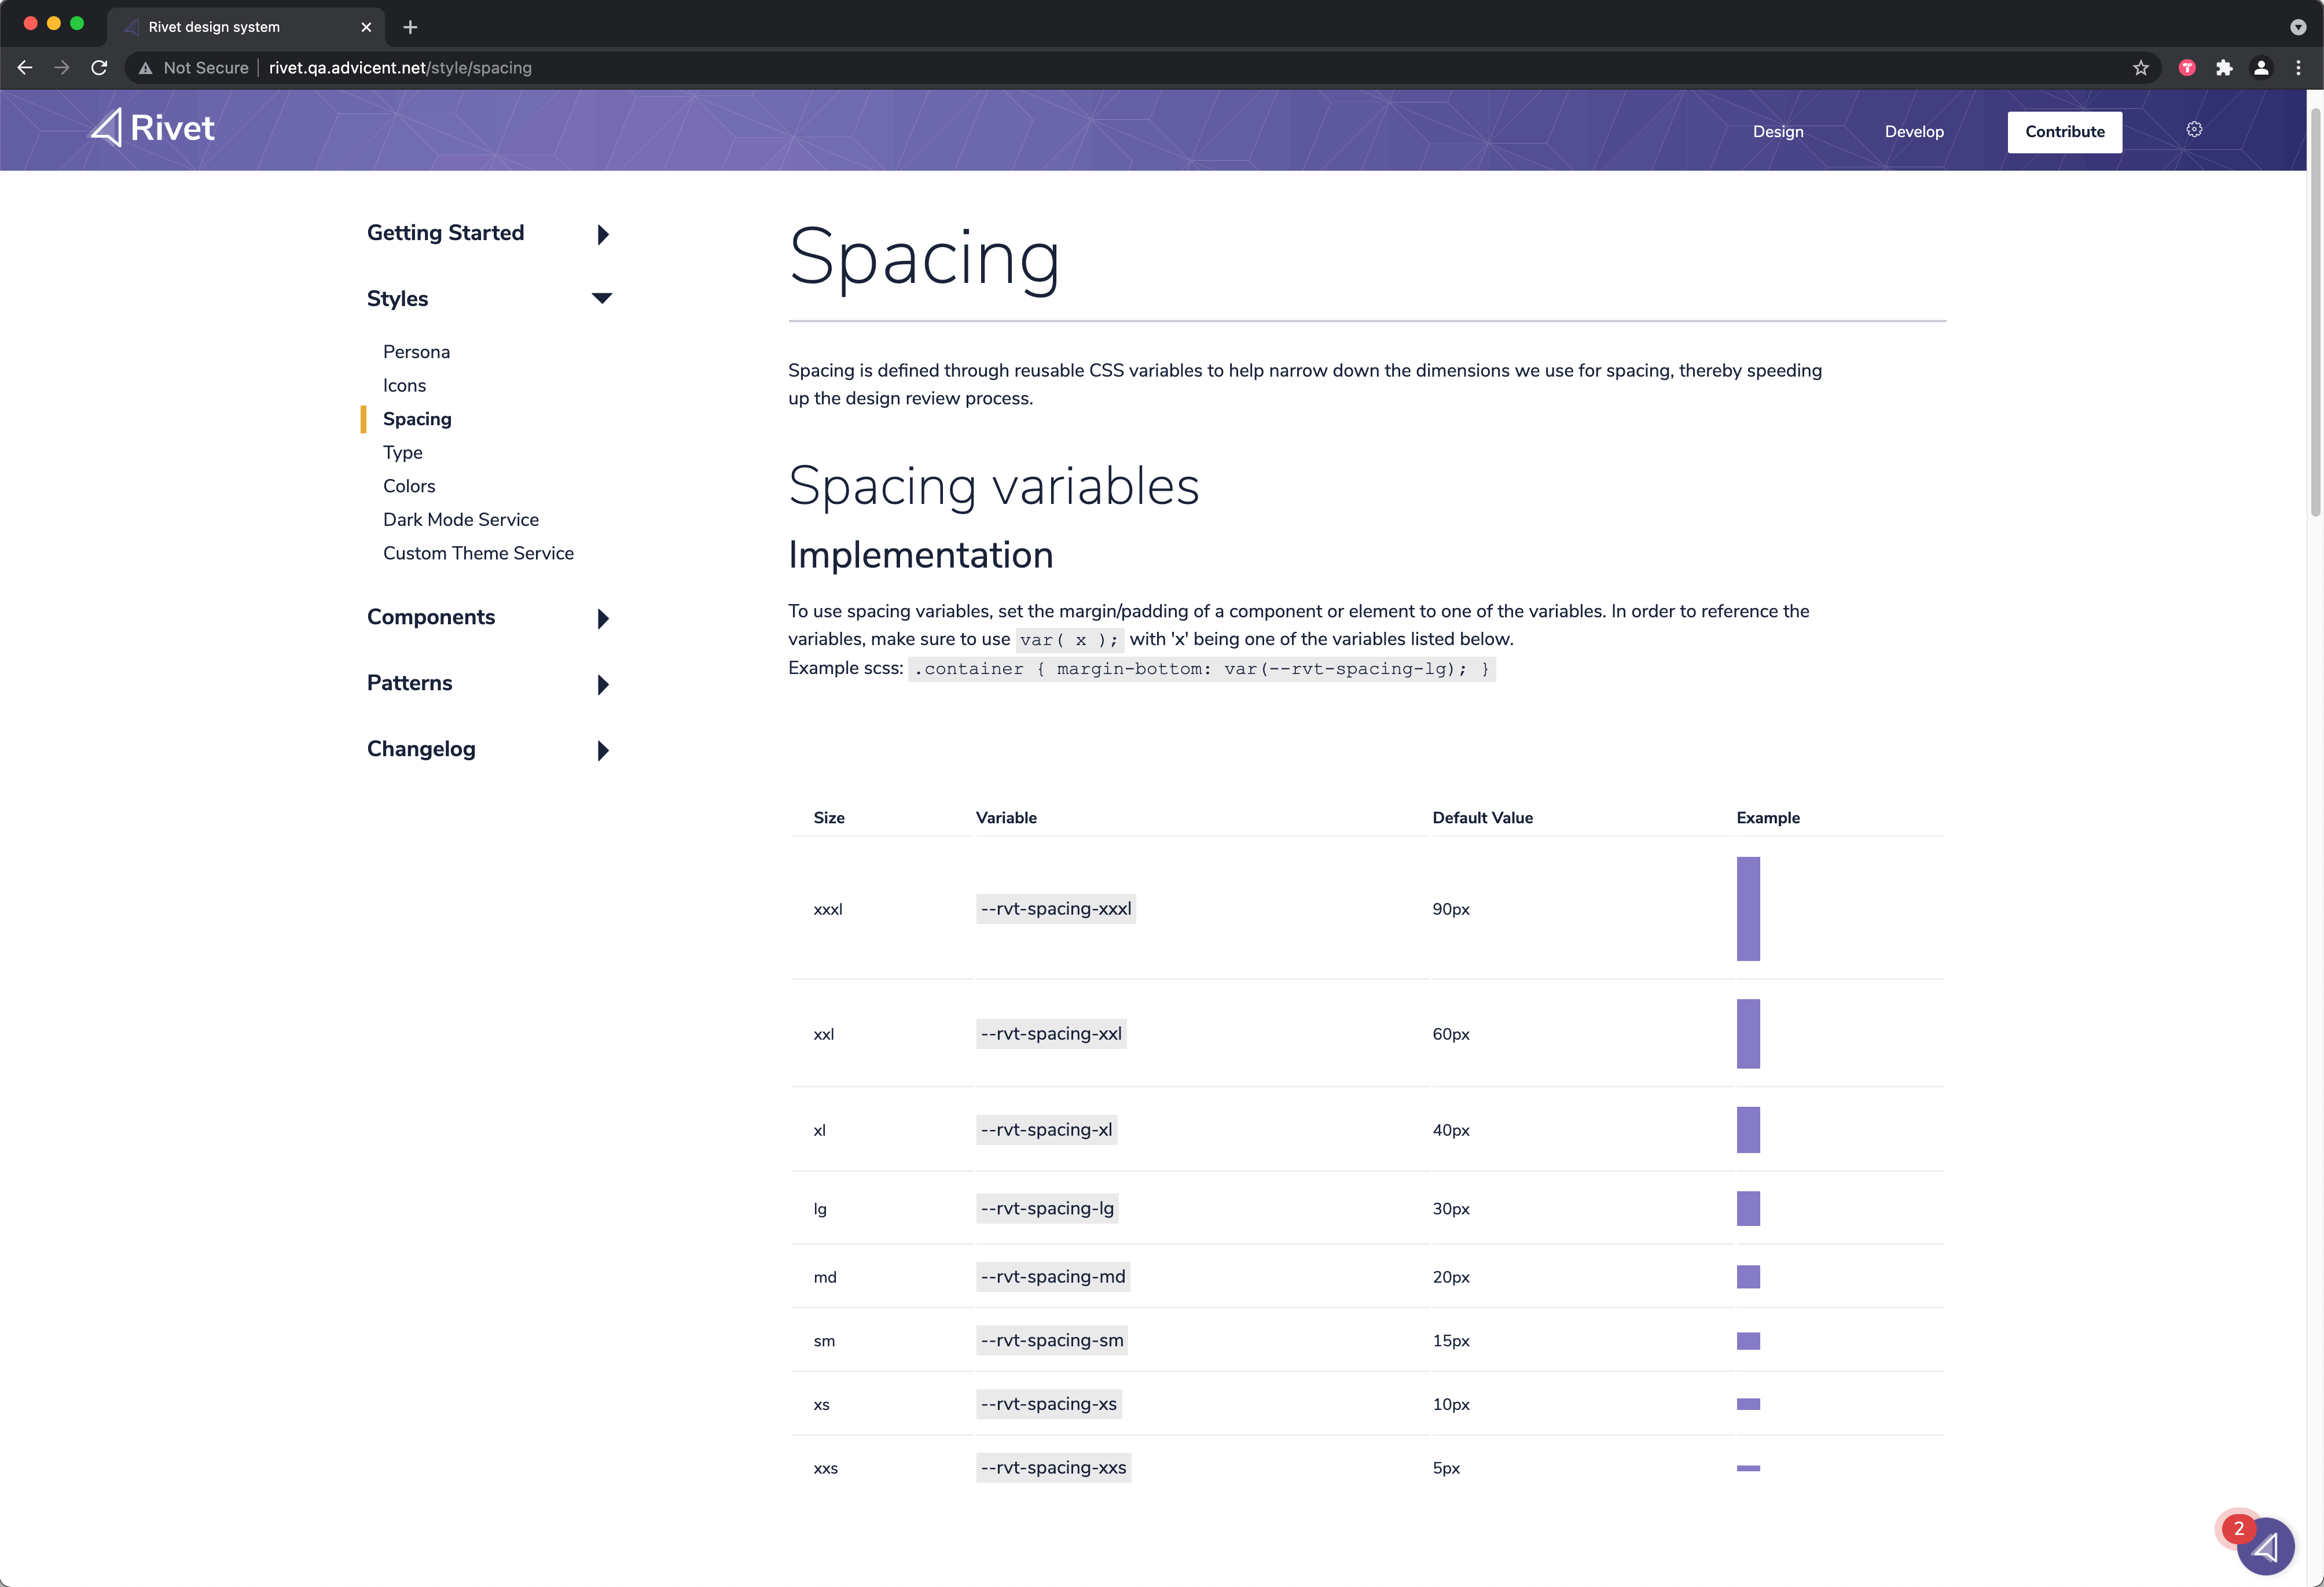Click the Rivet logo in header
Image resolution: width=2324 pixels, height=1587 pixels.
(153, 128)
